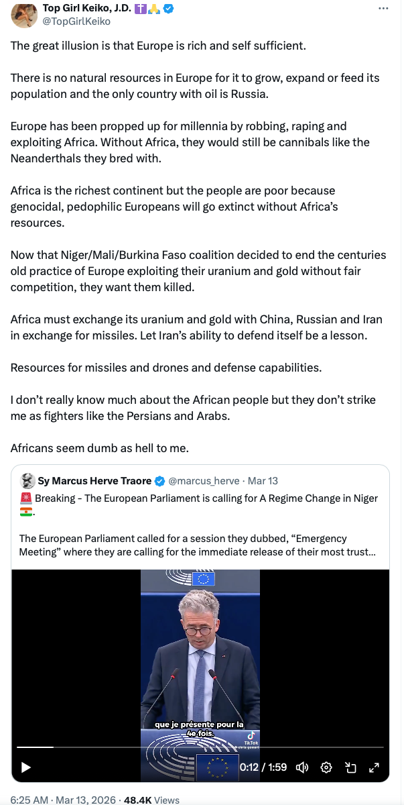Screen dimensions: 404x805
Task: View the 48.4K Views count
Action: pos(152,800)
